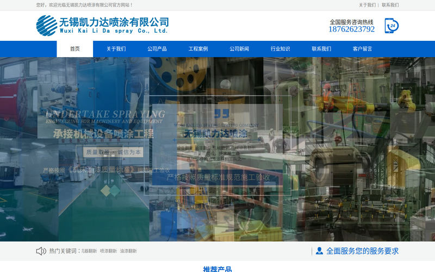Screen dimensions: 435x272
Task: Open the 公司产品 menu item
Action: 157,49
